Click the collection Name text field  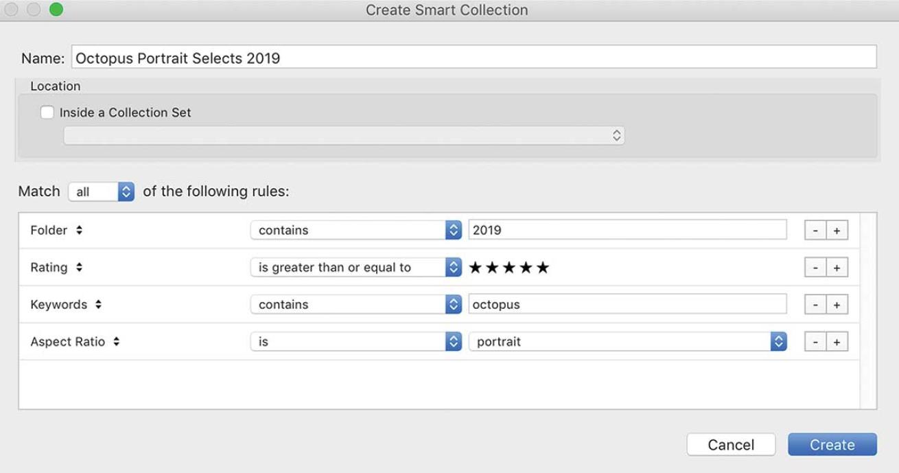474,58
